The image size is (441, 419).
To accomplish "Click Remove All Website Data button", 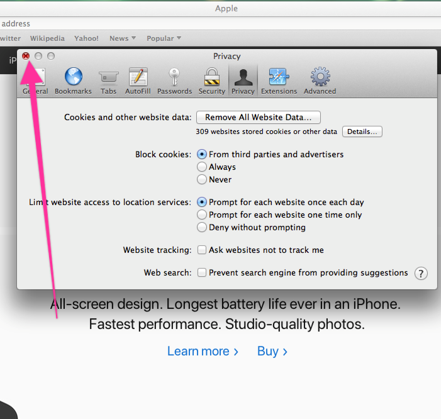I will (258, 117).
